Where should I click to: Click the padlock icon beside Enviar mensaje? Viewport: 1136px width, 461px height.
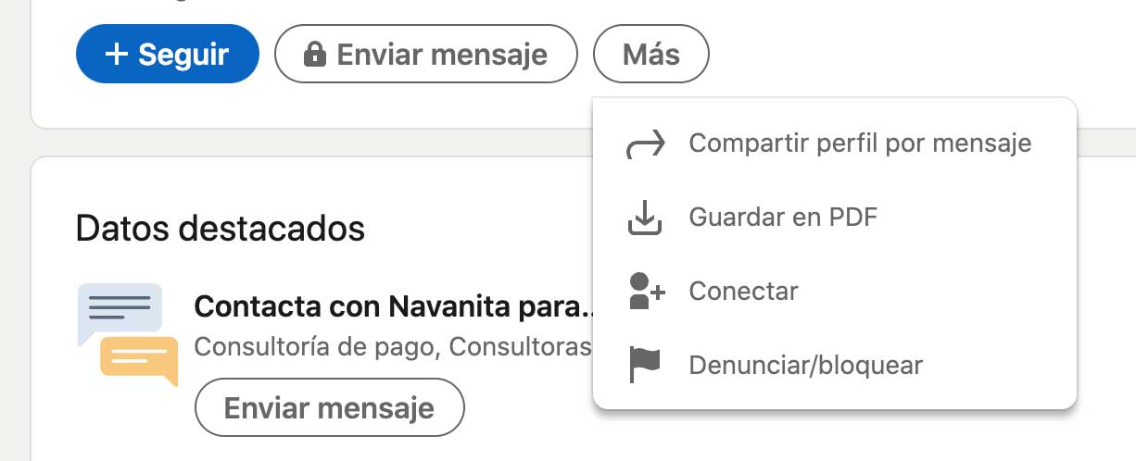point(315,56)
